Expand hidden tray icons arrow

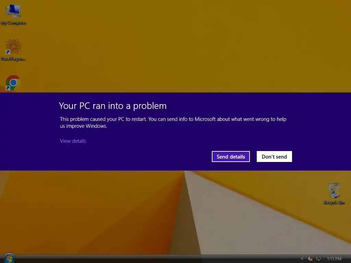[x=302, y=259]
